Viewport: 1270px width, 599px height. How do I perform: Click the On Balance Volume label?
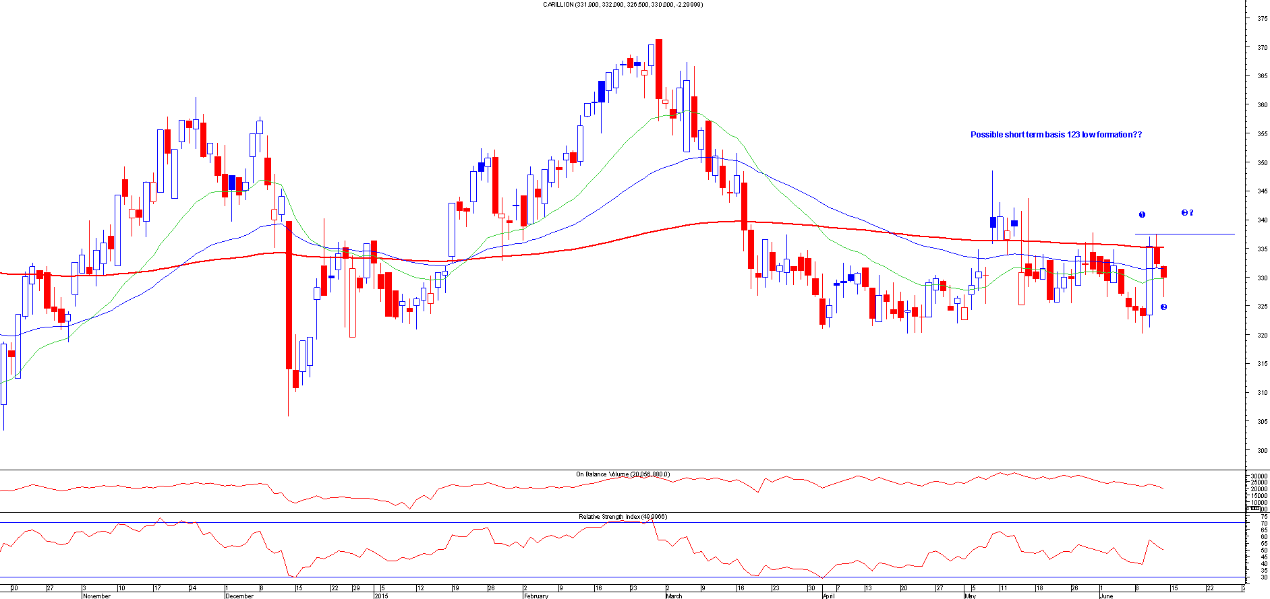(x=622, y=474)
